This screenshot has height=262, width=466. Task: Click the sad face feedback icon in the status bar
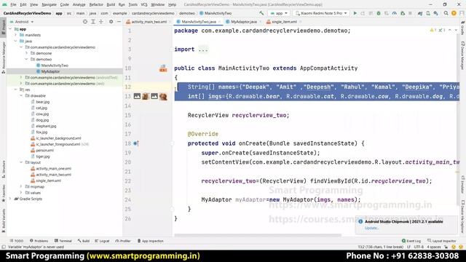pyautogui.click(x=461, y=247)
